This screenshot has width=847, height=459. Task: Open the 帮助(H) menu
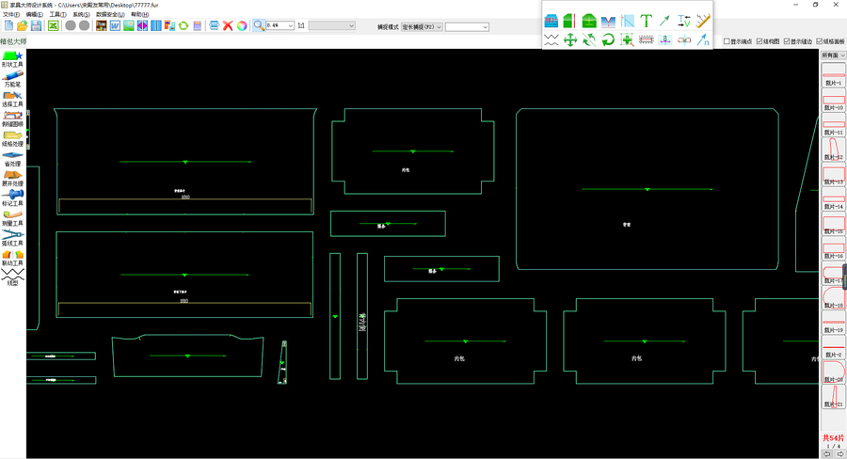pos(140,14)
